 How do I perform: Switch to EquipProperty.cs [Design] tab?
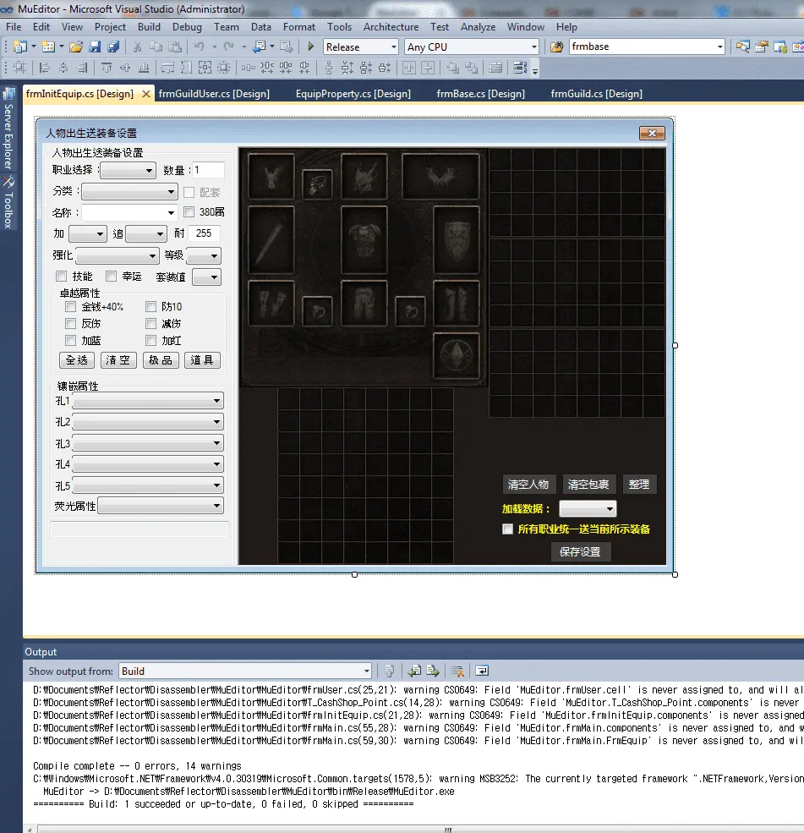pos(353,94)
